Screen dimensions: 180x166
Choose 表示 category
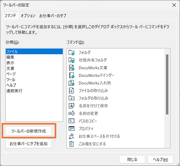[34, 63]
